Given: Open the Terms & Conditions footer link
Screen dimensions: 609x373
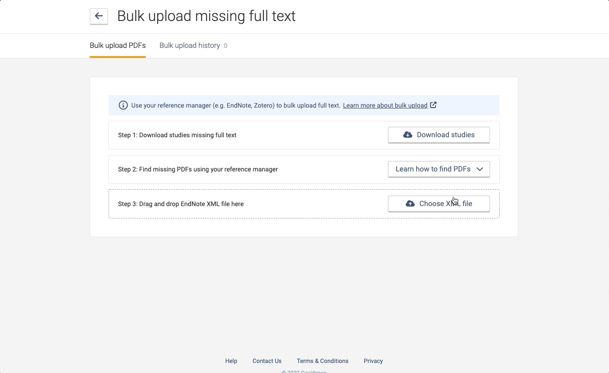Looking at the screenshot, I should click(322, 361).
